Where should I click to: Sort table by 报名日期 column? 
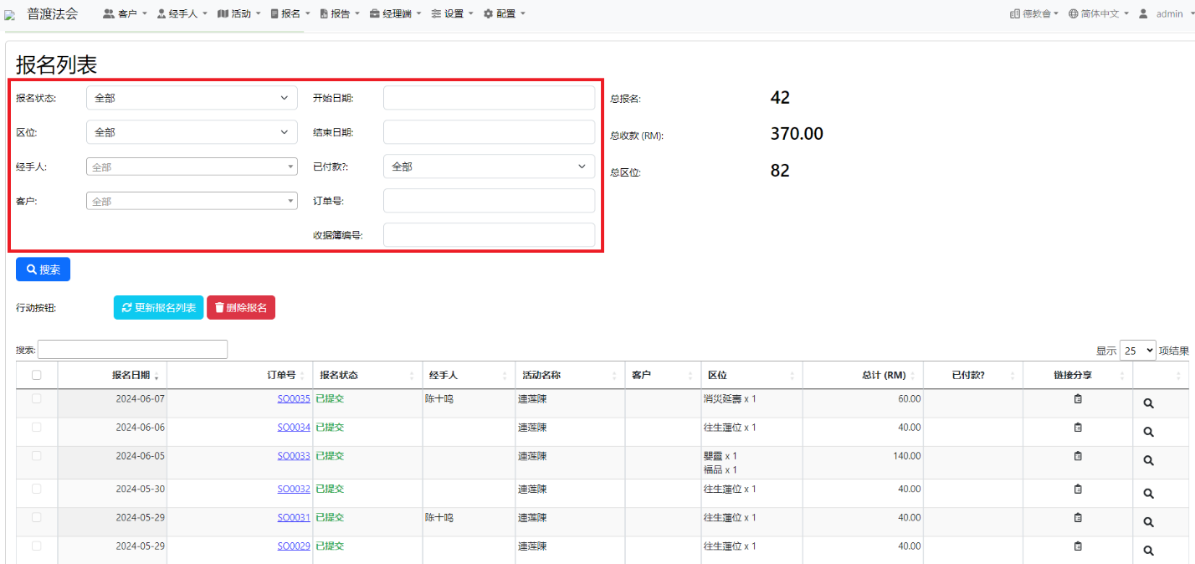[112, 375]
